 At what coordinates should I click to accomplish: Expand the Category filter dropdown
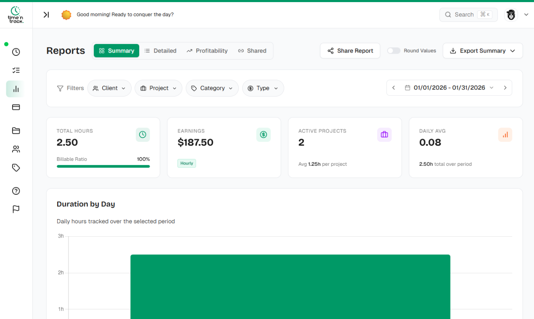click(212, 88)
